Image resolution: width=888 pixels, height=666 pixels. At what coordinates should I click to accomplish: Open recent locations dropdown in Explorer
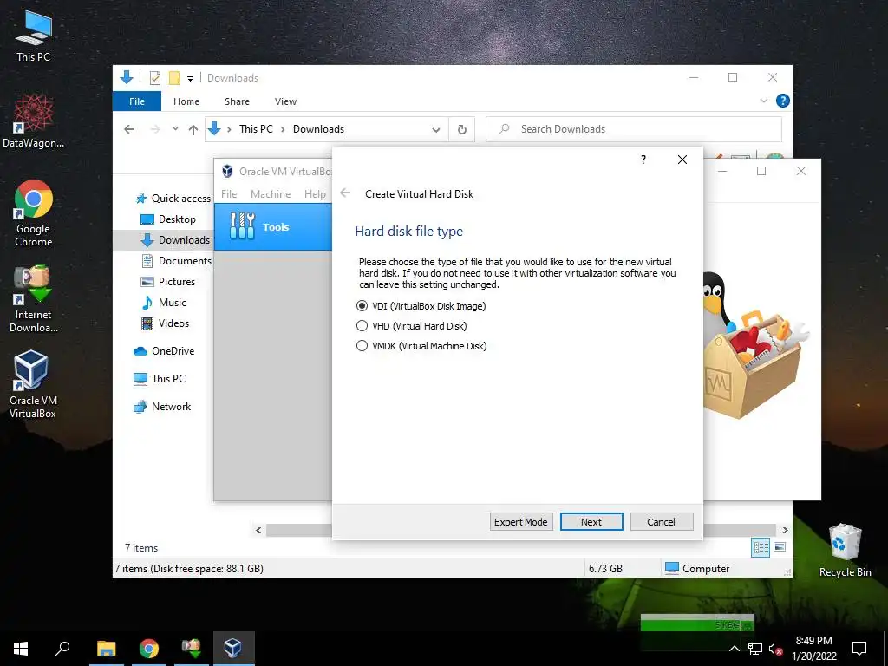[x=175, y=129]
